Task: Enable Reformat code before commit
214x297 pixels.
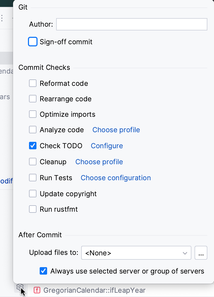Action: pos(32,83)
